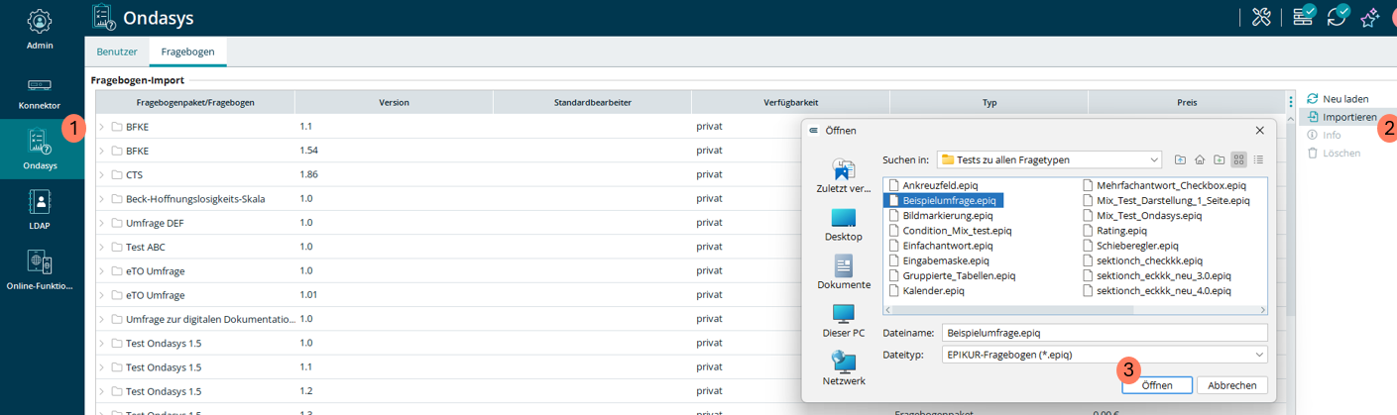1397x415 pixels.
Task: Click the sync status icon with checkmark
Action: [1338, 16]
